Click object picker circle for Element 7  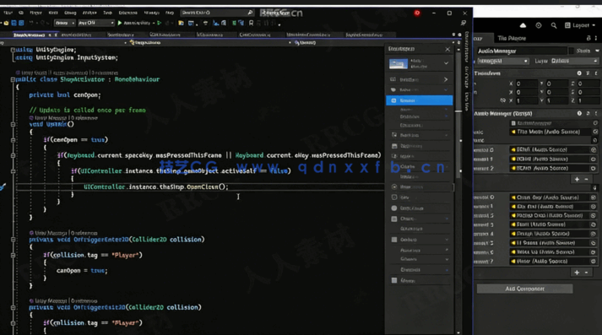click(594, 262)
